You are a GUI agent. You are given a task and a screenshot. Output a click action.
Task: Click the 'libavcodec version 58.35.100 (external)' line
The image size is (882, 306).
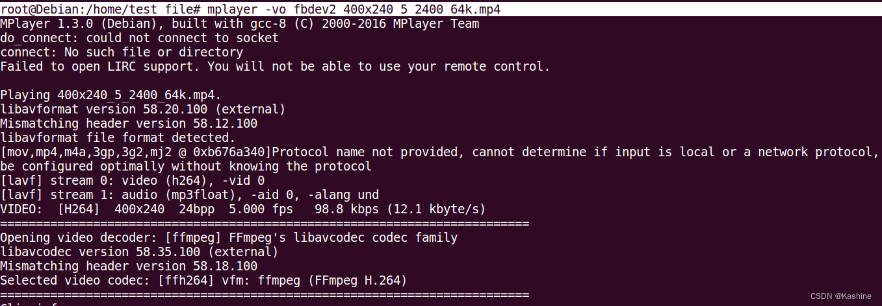139,252
